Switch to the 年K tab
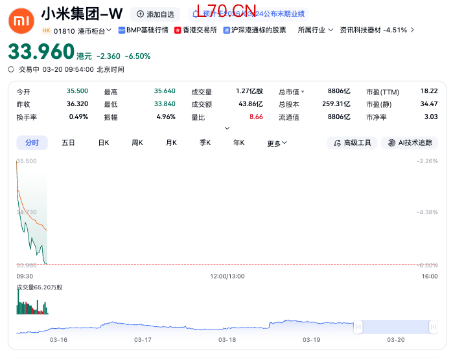 click(239, 143)
